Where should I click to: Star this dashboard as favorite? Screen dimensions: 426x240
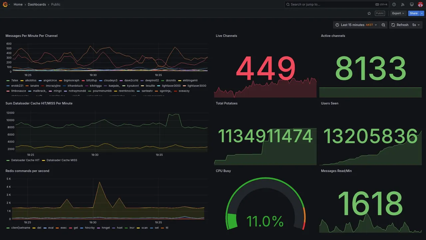tap(369, 13)
